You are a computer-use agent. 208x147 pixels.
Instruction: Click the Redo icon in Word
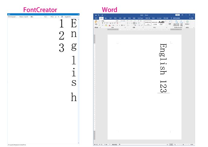102,15
